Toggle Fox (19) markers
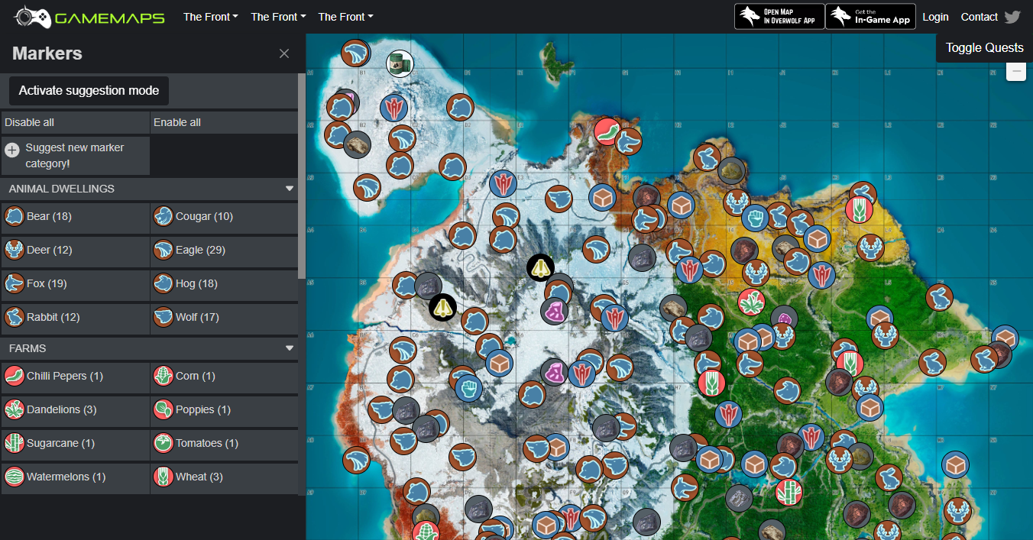 pos(76,283)
